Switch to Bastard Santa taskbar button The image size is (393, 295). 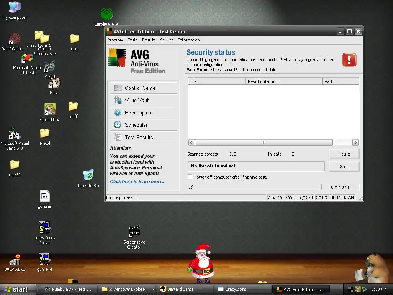click(x=185, y=289)
